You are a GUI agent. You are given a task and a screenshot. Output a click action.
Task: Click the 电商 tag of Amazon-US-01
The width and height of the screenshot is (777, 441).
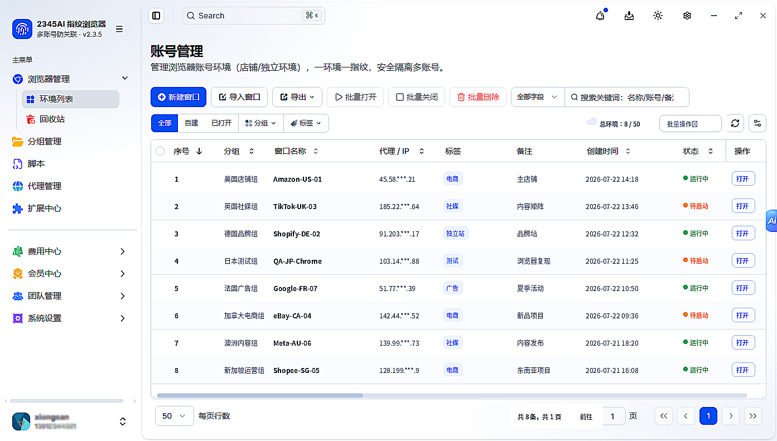(452, 179)
